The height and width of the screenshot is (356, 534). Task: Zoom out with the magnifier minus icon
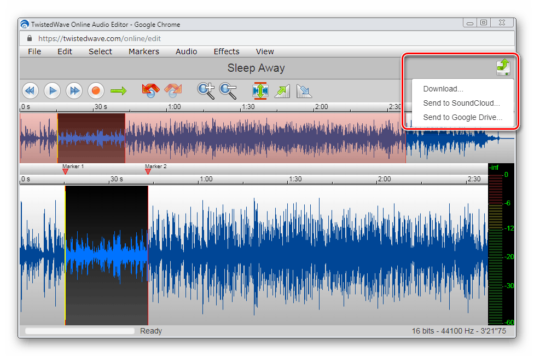tap(228, 90)
